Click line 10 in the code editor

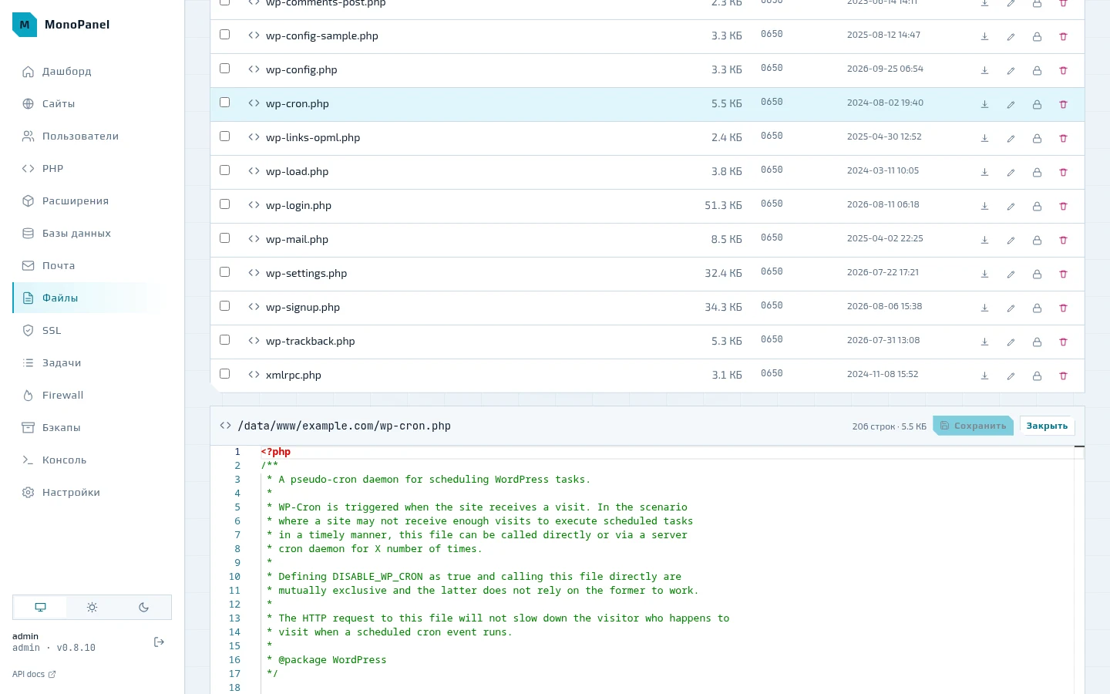tap(667, 577)
